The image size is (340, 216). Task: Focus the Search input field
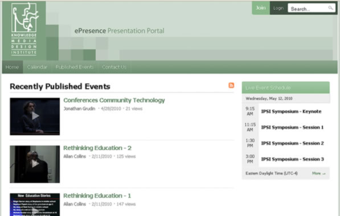coord(312,8)
